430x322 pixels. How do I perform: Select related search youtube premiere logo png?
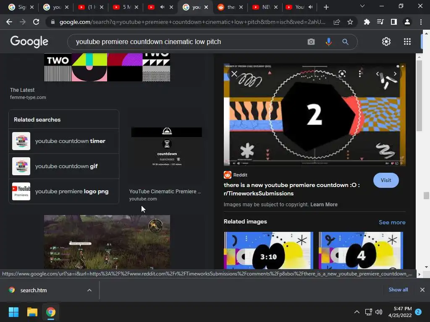tap(64, 191)
